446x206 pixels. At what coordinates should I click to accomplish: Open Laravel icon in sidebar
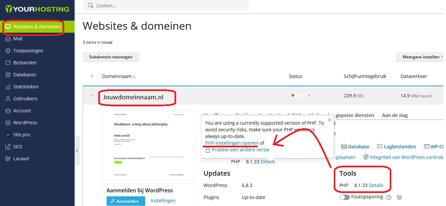click(8, 159)
